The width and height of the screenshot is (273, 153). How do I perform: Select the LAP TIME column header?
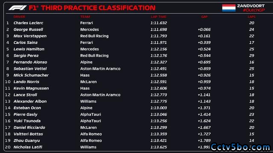click(159, 17)
